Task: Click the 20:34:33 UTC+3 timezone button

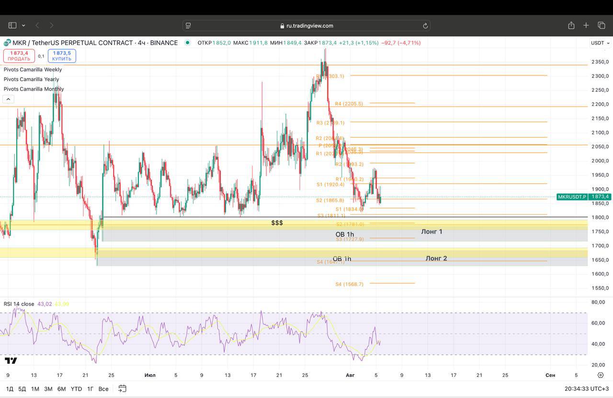Action: coord(587,389)
